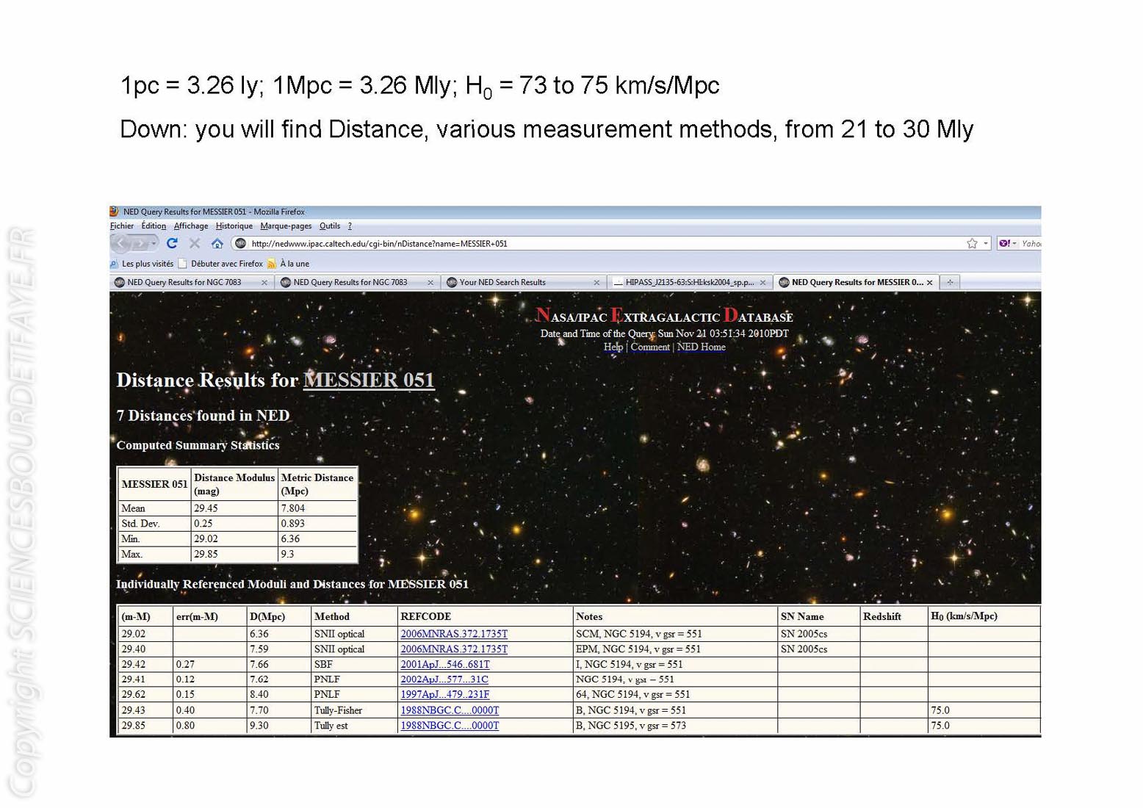This screenshot has height=808, width=1143.
Task: Open the 1997ApJ...479..231F reference link
Action: [445, 694]
